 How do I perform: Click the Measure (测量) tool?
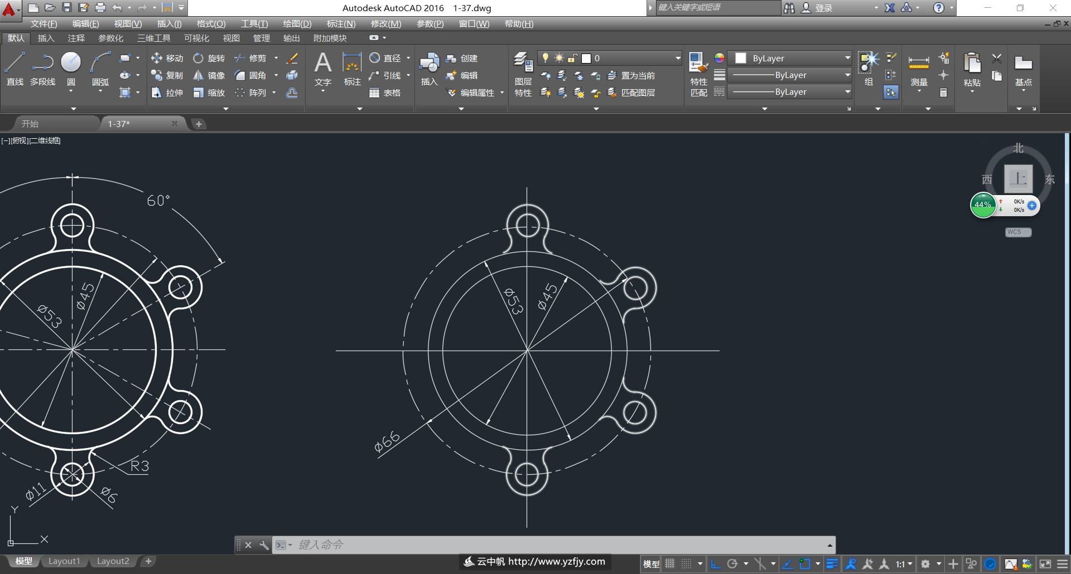(919, 71)
